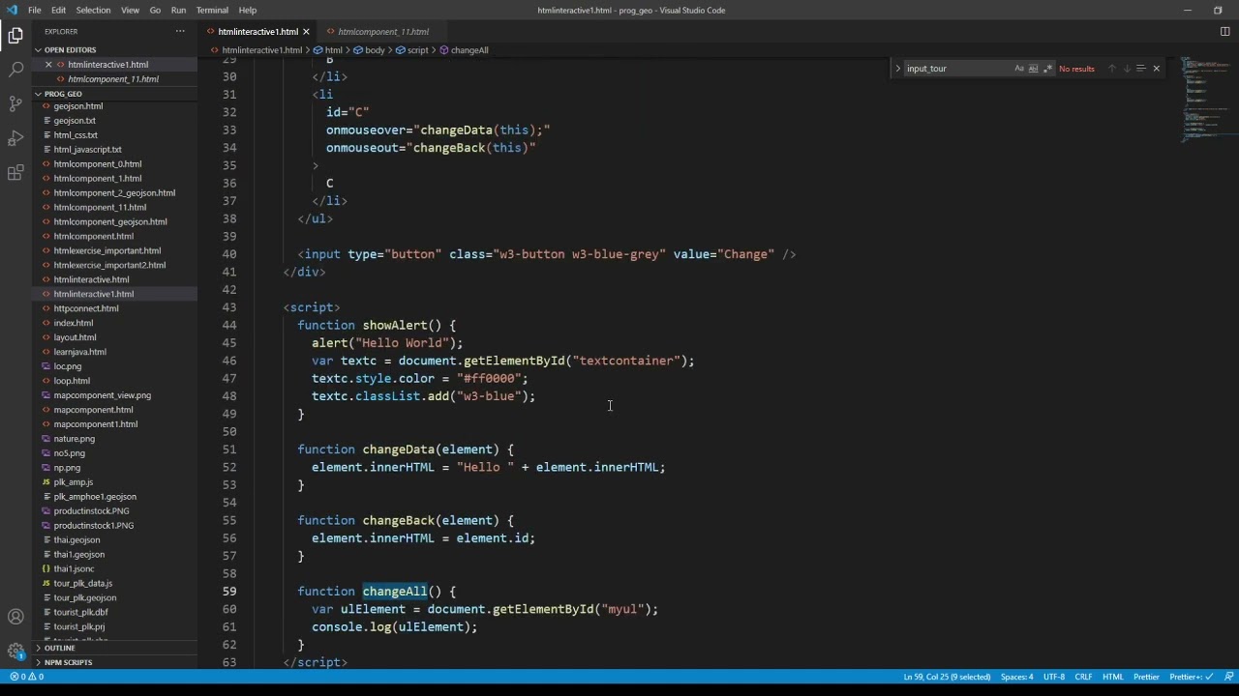This screenshot has width=1239, height=696.
Task: Toggle Match Case in find widget
Action: click(x=1019, y=69)
